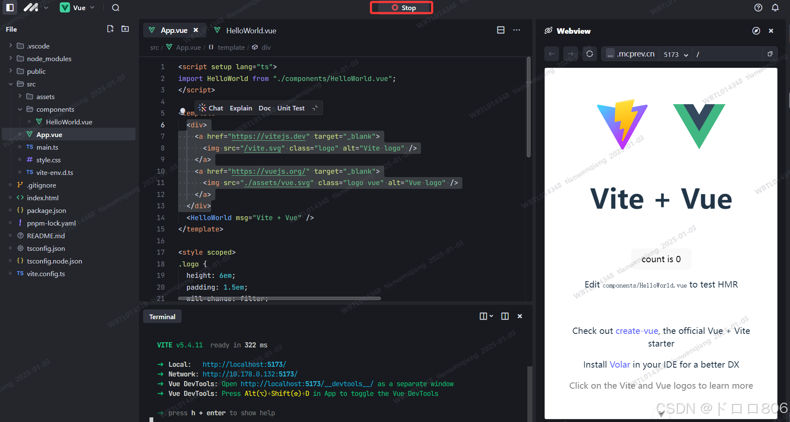
Task: Open the MarsCode logo menu
Action: coord(35,8)
